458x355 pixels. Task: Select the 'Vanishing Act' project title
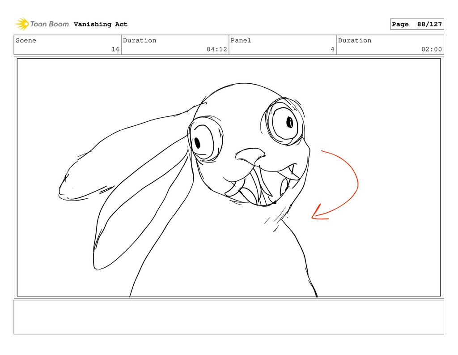tap(101, 24)
